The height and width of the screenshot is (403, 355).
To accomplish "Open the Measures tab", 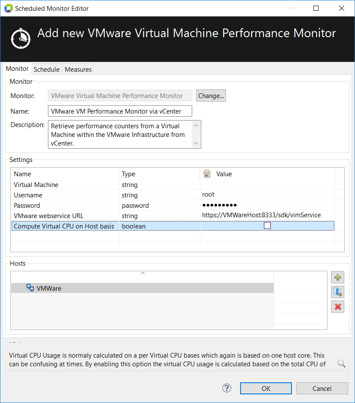I will pos(78,70).
